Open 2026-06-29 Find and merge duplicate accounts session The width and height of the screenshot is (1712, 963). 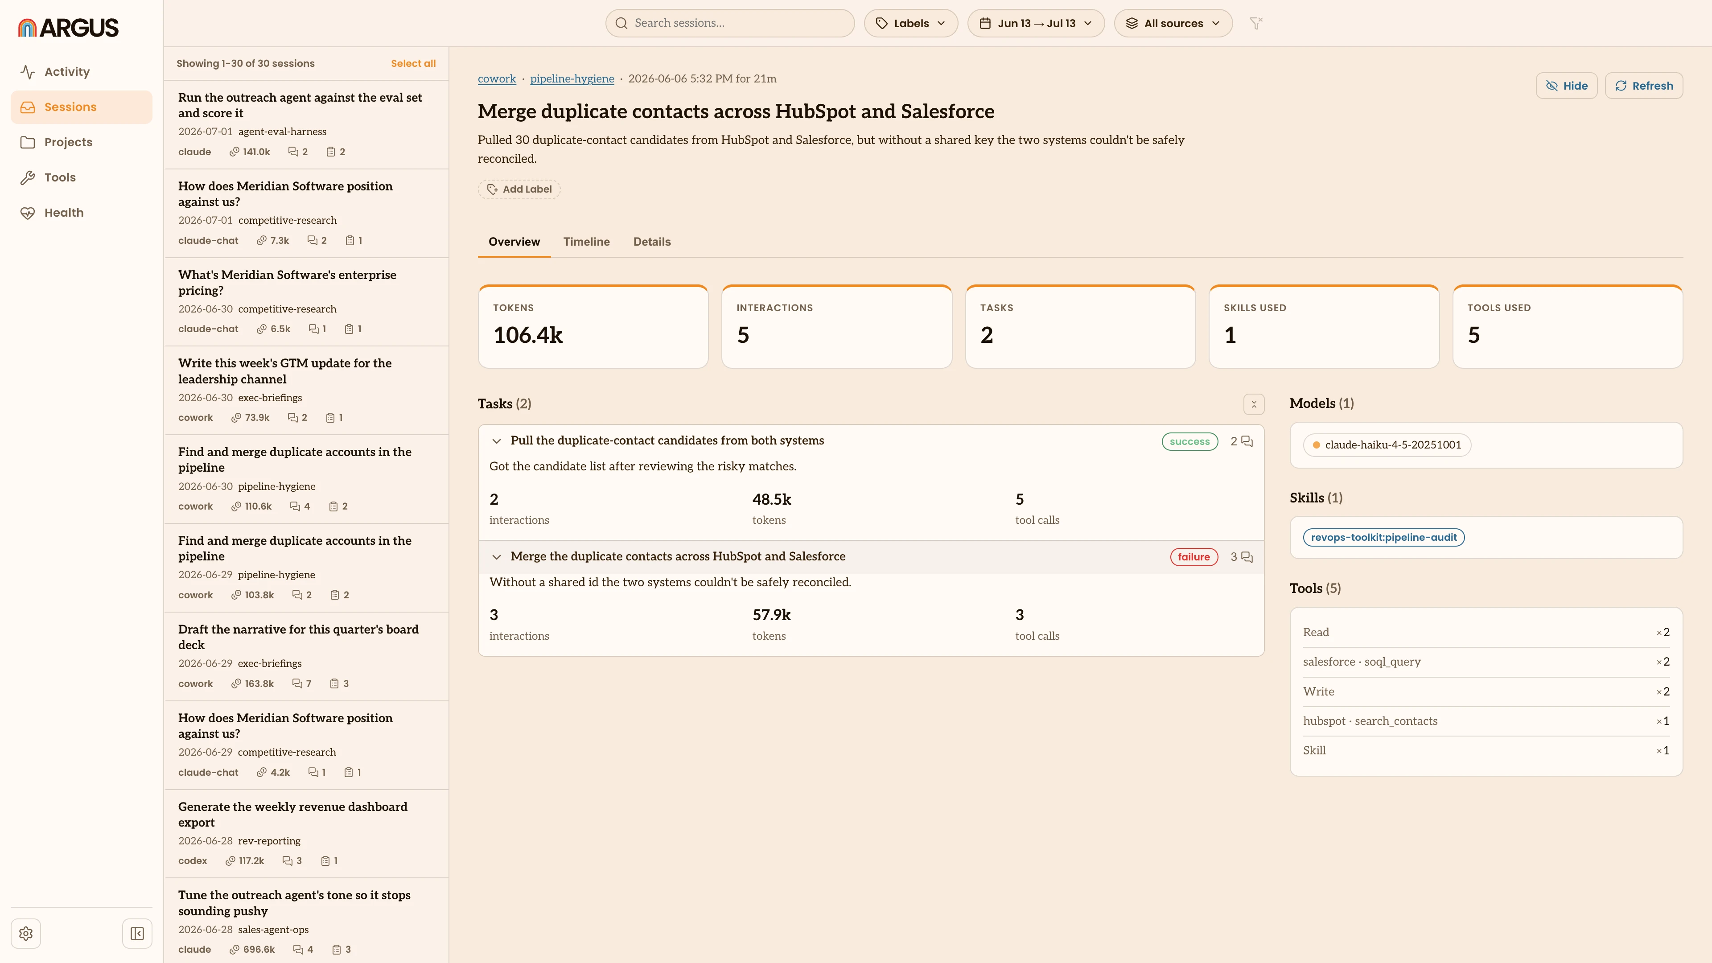306,568
